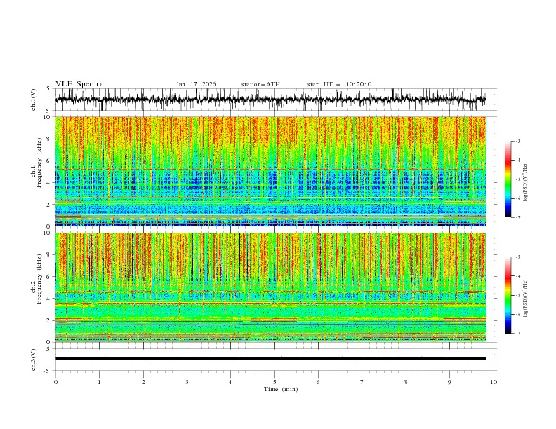Click the time axis tick label '9'
Viewport: 556px width, 429px height.
449,382
